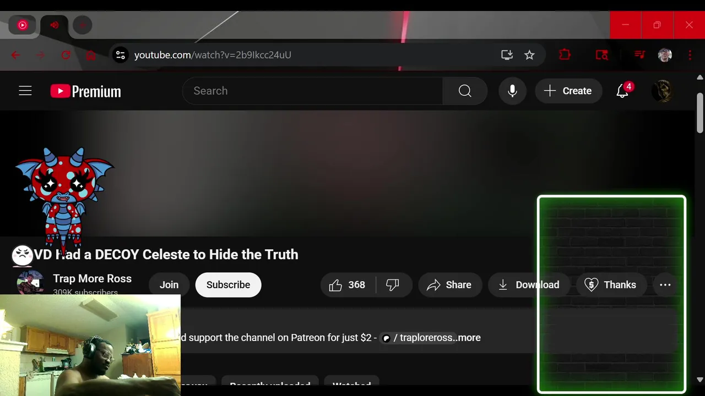Open the browser three-dot menu
This screenshot has height=396, width=705.
[x=690, y=54]
